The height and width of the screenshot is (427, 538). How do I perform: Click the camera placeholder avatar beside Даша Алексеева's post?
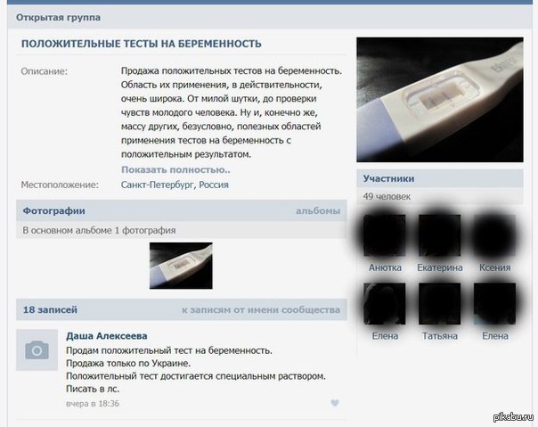coord(37,350)
